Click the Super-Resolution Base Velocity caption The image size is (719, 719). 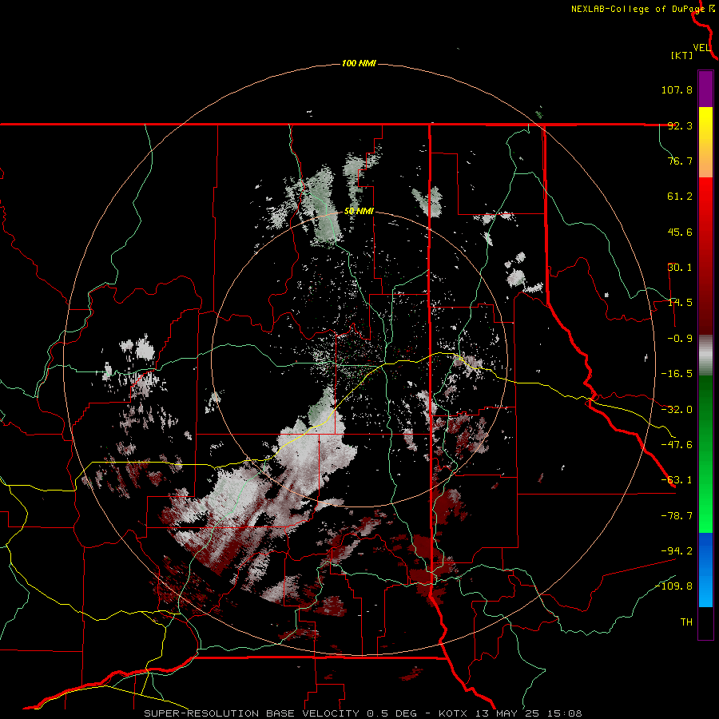pos(363,713)
